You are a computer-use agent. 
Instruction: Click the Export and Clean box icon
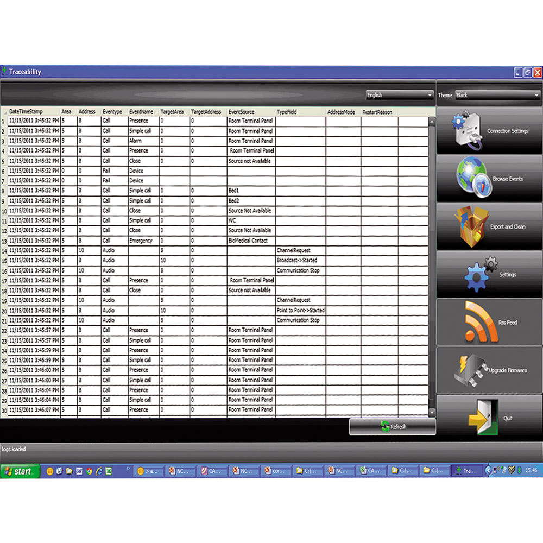[x=470, y=225]
